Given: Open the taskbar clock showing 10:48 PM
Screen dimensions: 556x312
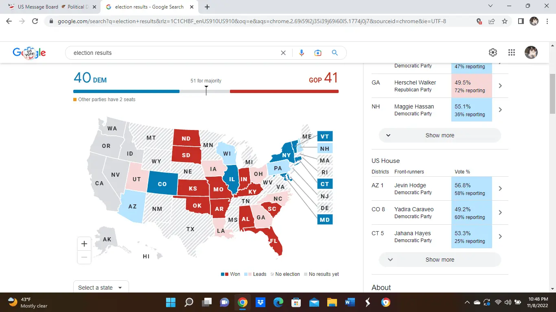Looking at the screenshot, I should [536, 302].
